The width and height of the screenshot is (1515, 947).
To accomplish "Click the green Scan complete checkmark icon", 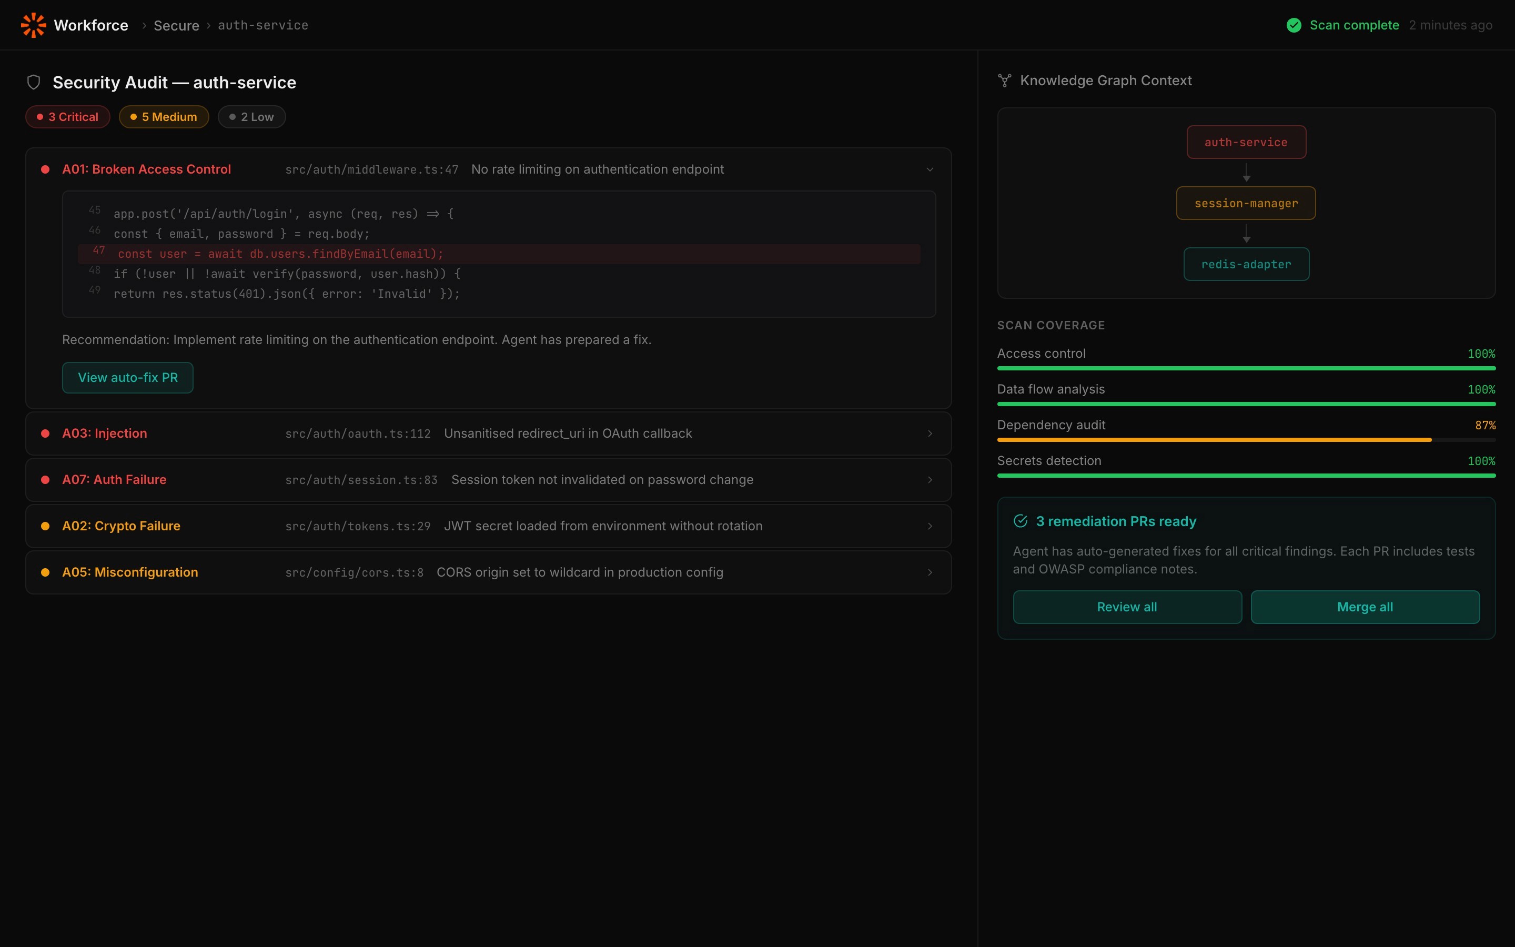I will (x=1294, y=25).
